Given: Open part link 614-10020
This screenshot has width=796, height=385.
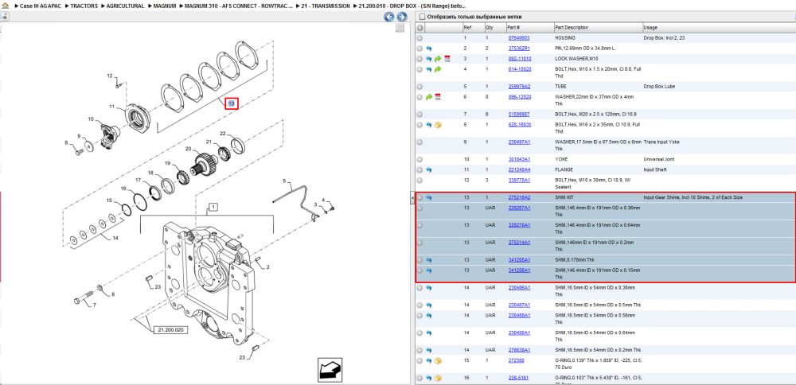Looking at the screenshot, I should [x=519, y=69].
